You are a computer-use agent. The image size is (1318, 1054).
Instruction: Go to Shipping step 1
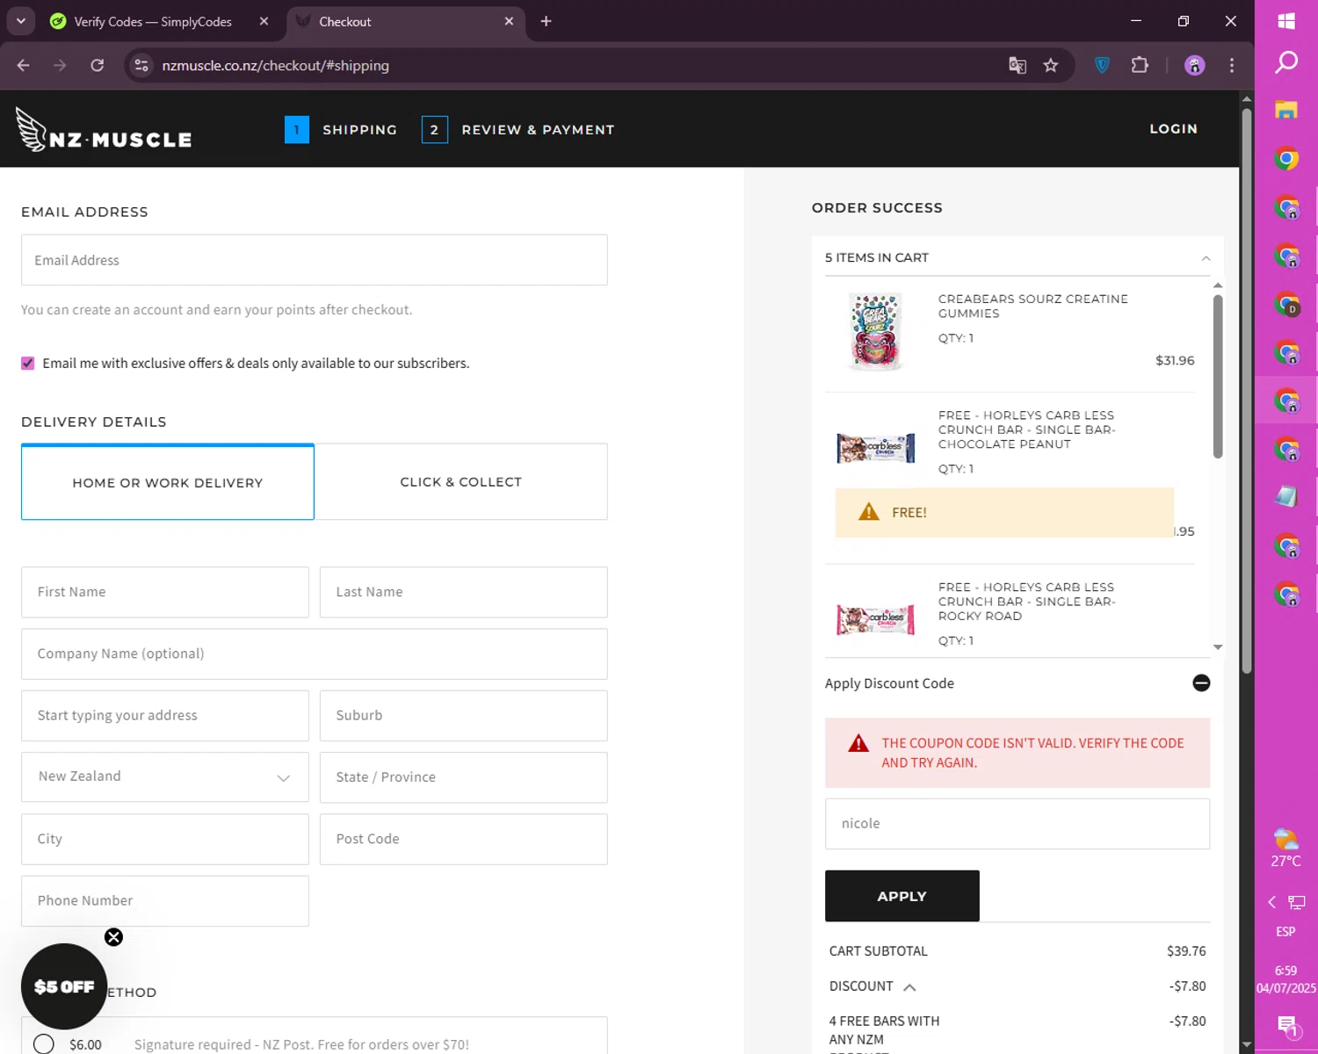click(x=341, y=130)
